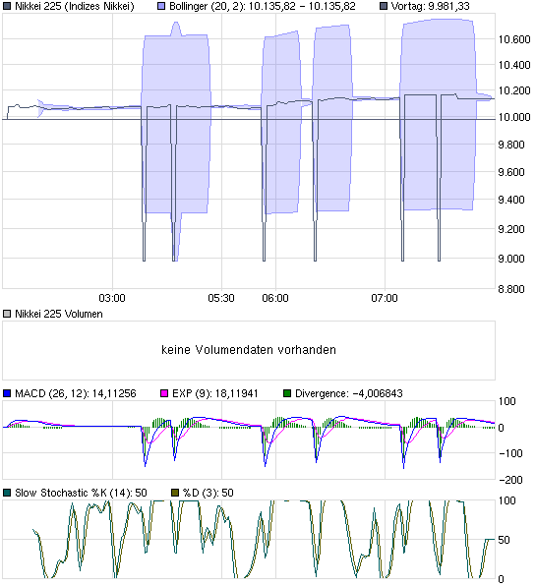Click 'keine Volumendaten vorhanden' message
The height and width of the screenshot is (587, 536).
click(x=249, y=350)
